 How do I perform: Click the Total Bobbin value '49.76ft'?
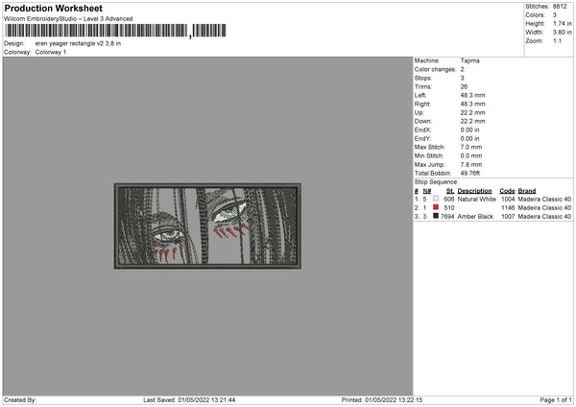point(470,173)
